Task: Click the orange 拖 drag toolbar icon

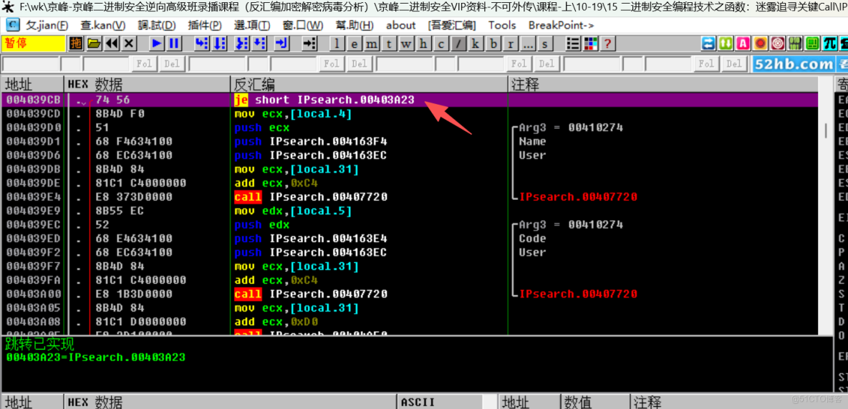Action: [x=76, y=44]
